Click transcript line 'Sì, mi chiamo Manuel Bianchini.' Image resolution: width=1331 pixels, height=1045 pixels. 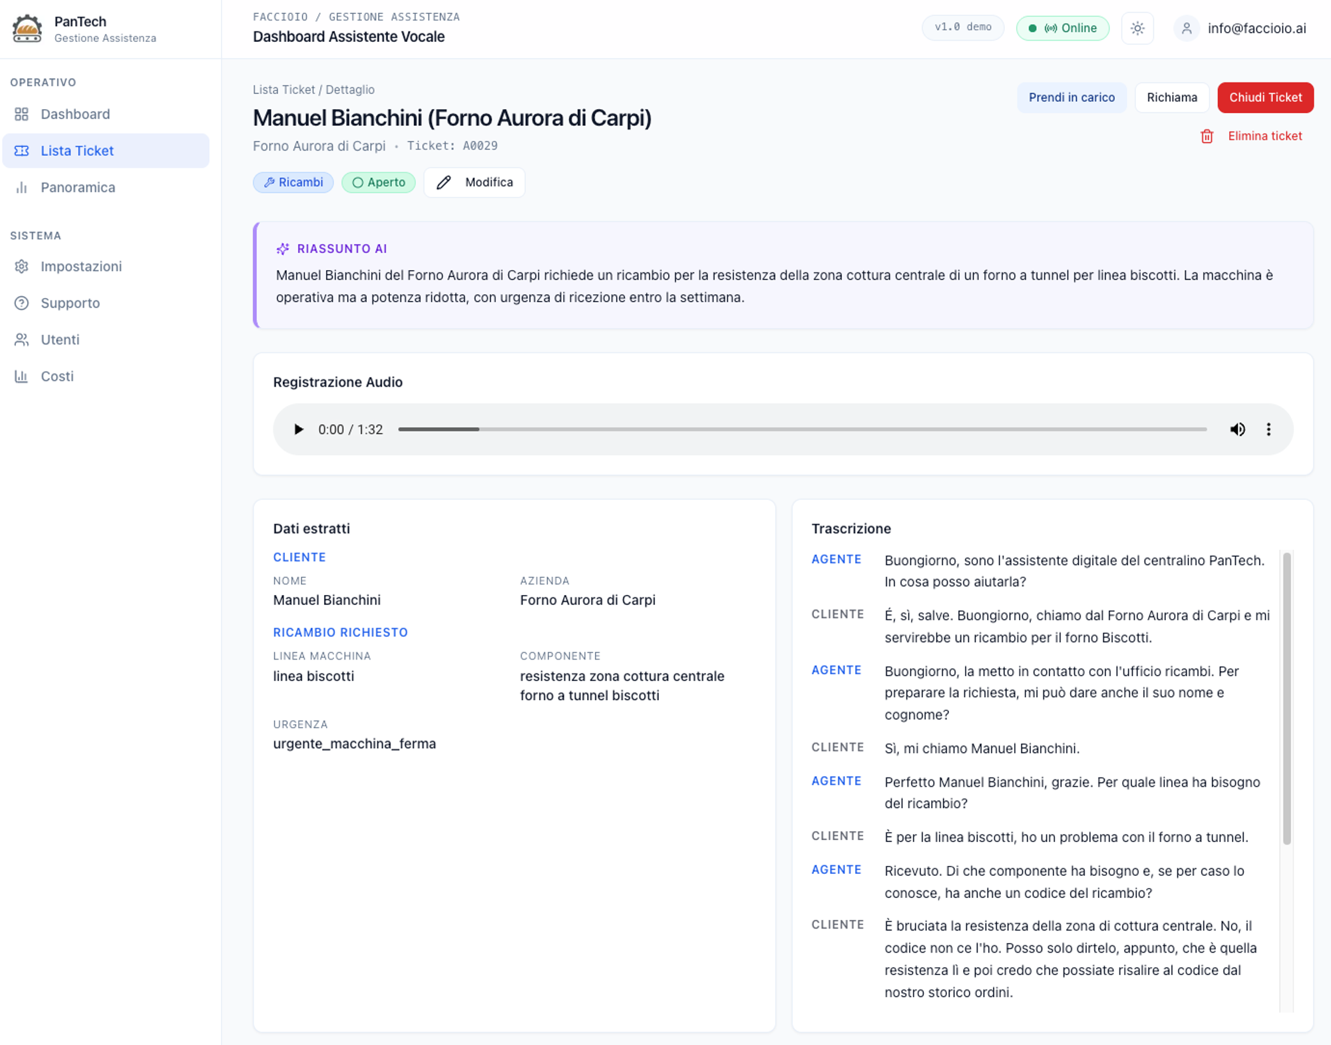click(982, 748)
